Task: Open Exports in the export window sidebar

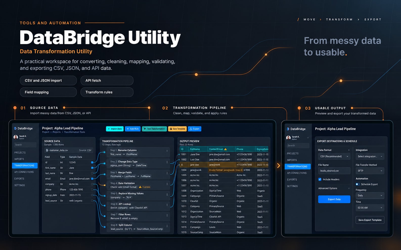Action: coord(292,179)
